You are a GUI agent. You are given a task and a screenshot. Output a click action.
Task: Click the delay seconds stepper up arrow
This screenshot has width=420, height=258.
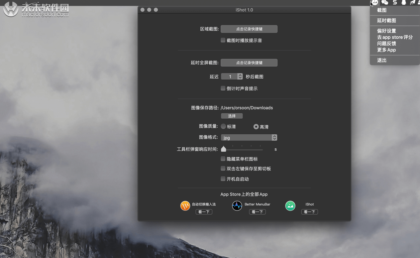[241, 75]
